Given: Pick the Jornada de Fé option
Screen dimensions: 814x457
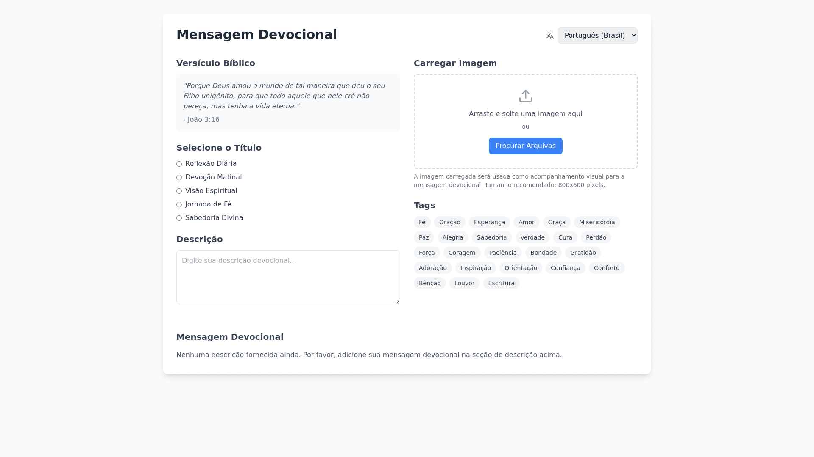Looking at the screenshot, I should 179,205.
